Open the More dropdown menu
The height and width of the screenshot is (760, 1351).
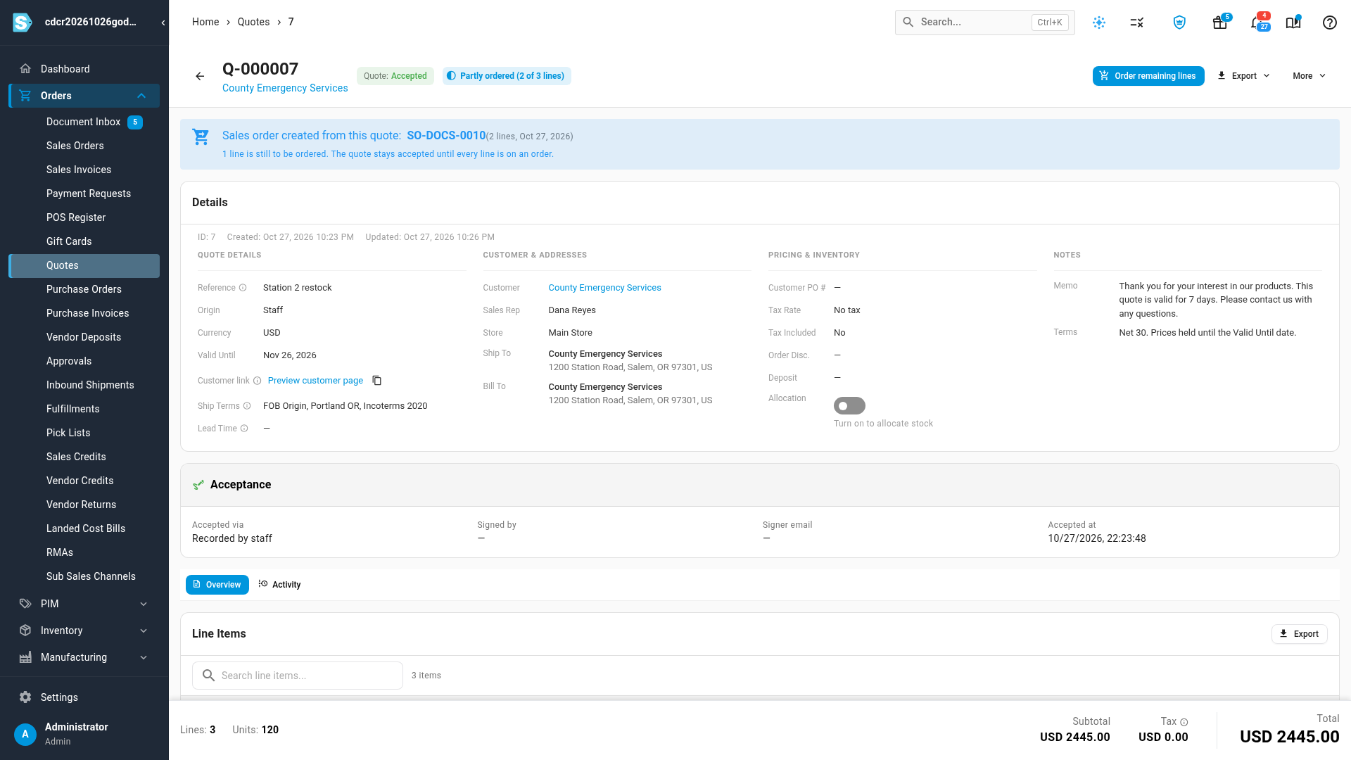point(1309,76)
